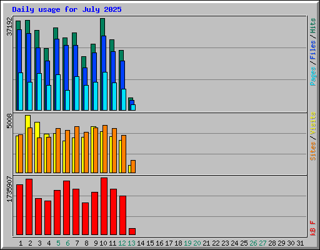
Task: Click the green Hits bar top for day 10
Action: coord(102,27)
